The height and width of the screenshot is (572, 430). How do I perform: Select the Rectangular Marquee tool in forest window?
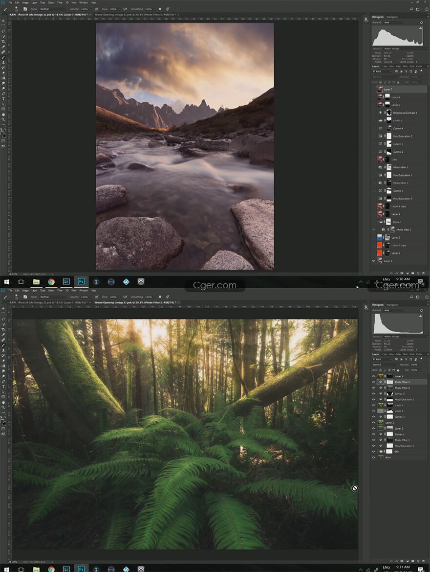coord(3,314)
